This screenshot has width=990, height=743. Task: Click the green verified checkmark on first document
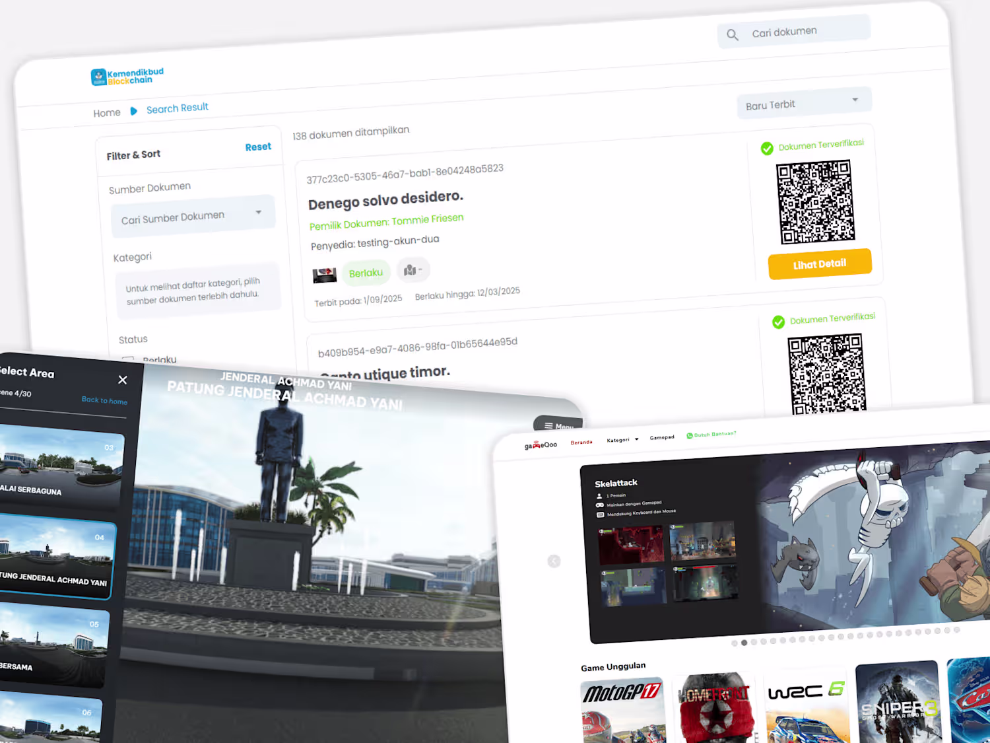click(767, 149)
